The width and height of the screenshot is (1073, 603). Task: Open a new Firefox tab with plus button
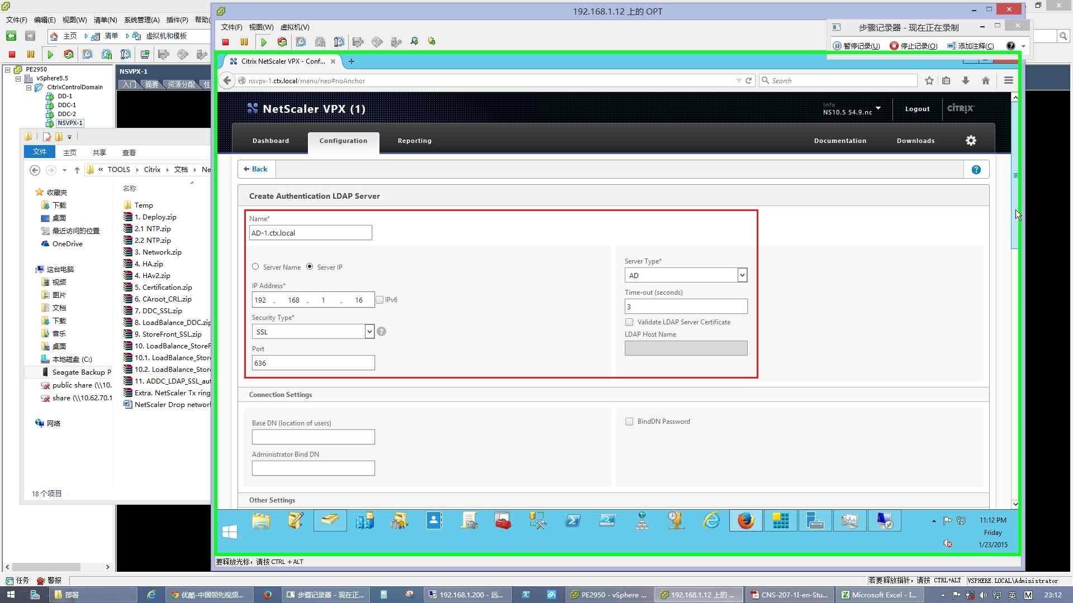tap(351, 61)
